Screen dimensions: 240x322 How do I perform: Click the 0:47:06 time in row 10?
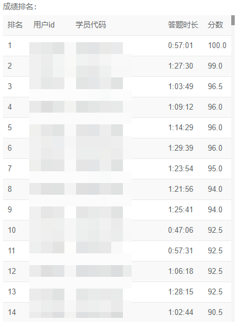pos(180,230)
